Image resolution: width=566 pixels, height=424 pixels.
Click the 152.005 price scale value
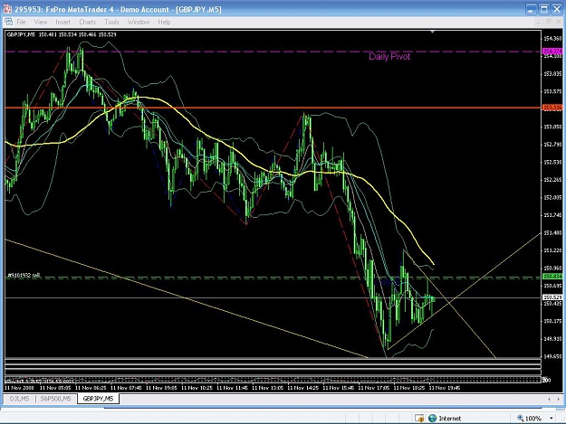pos(552,197)
